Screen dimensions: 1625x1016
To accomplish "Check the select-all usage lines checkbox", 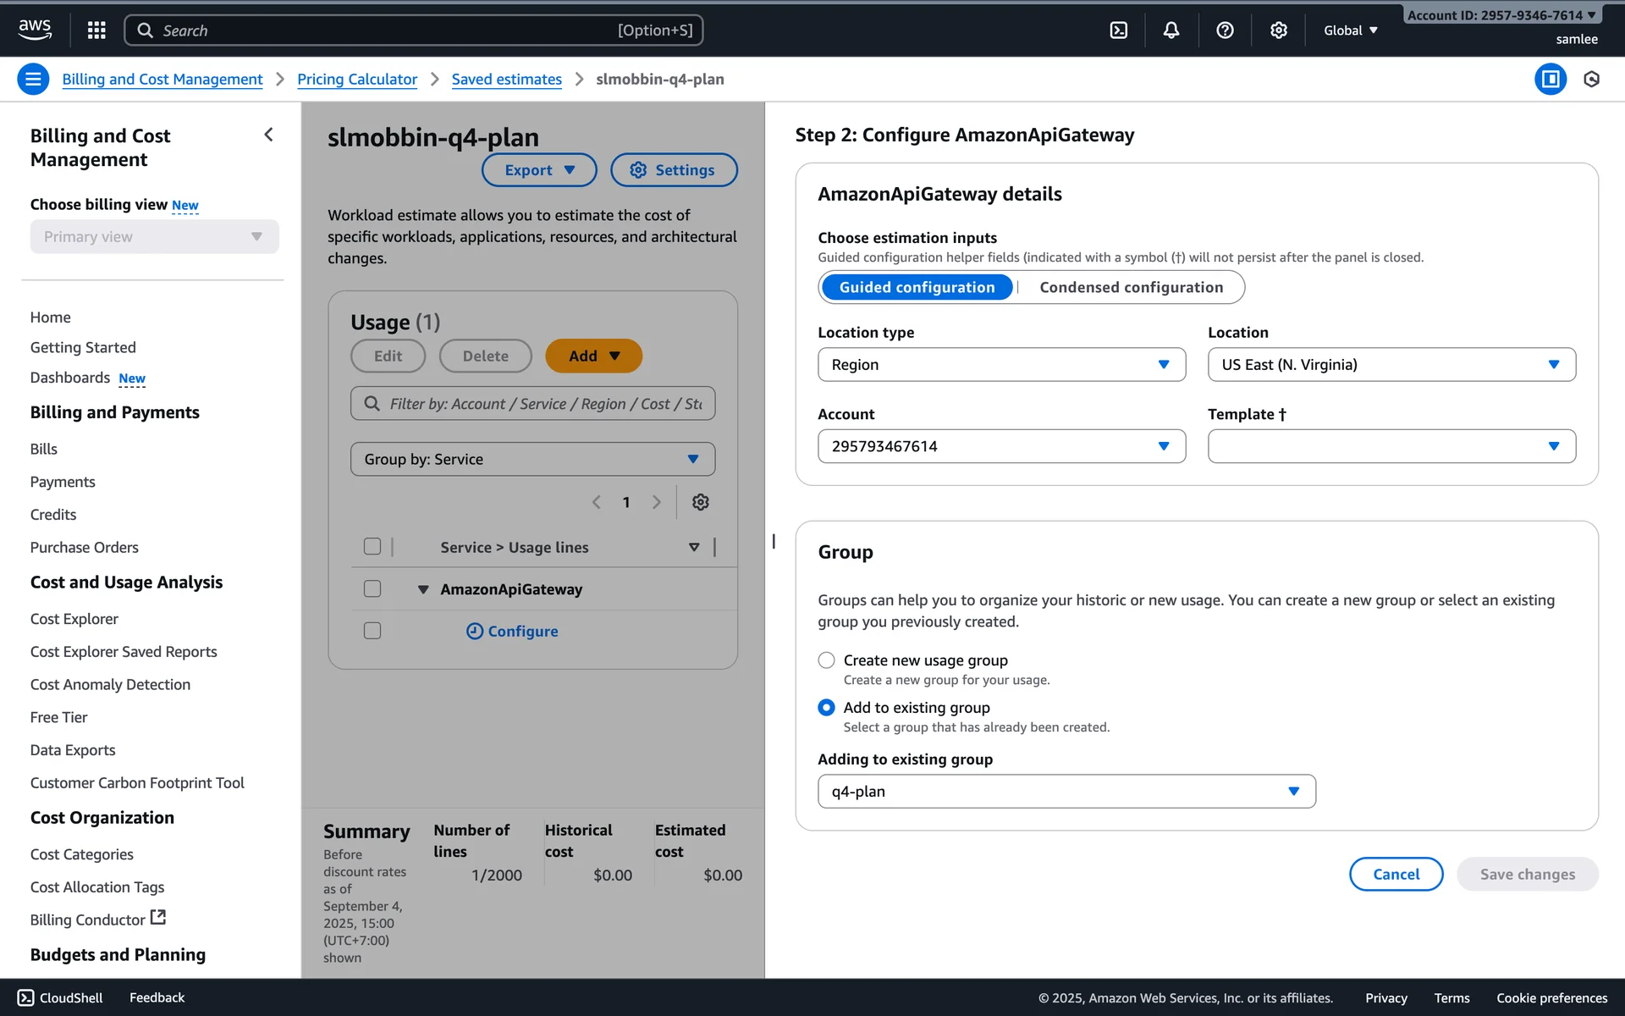I will [372, 547].
